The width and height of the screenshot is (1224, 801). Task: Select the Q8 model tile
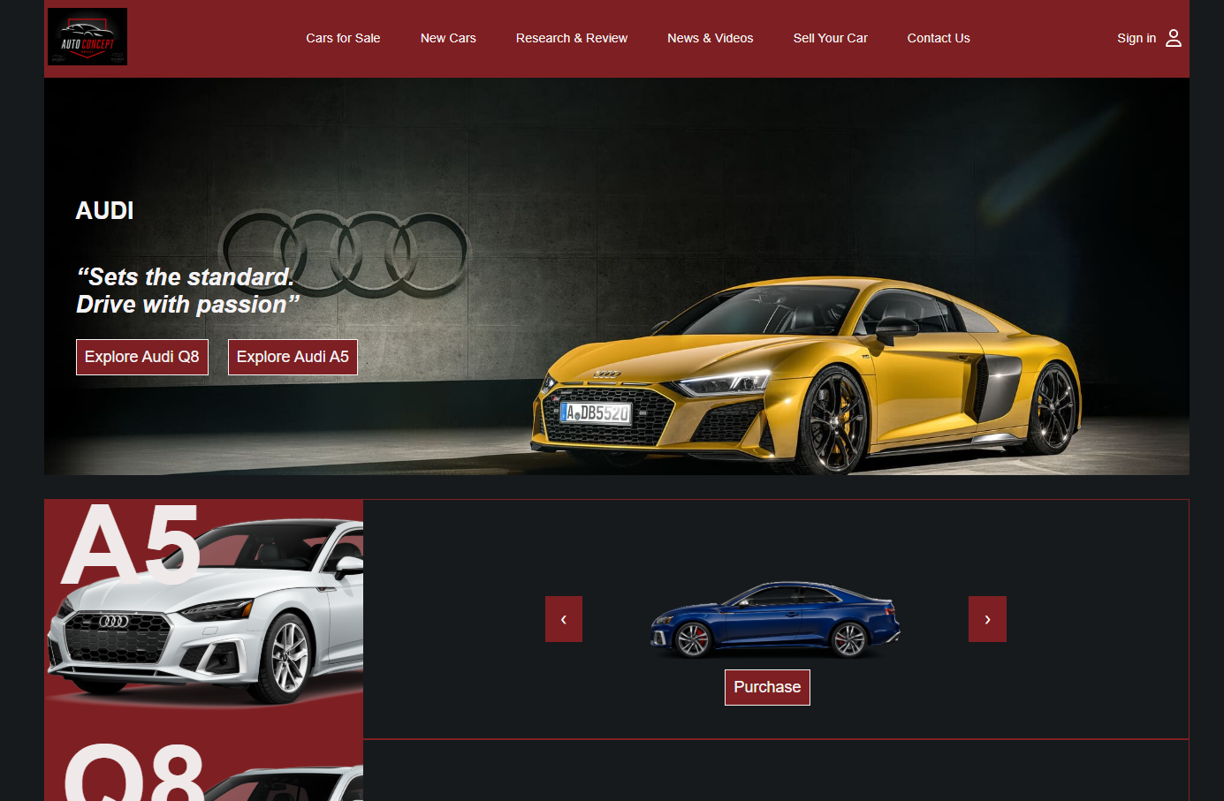click(203, 768)
